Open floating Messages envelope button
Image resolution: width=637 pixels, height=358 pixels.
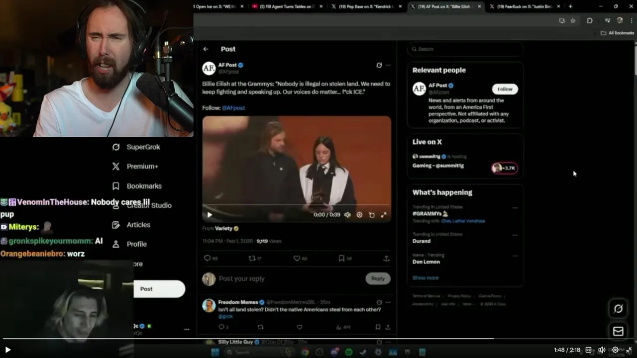pos(618,331)
